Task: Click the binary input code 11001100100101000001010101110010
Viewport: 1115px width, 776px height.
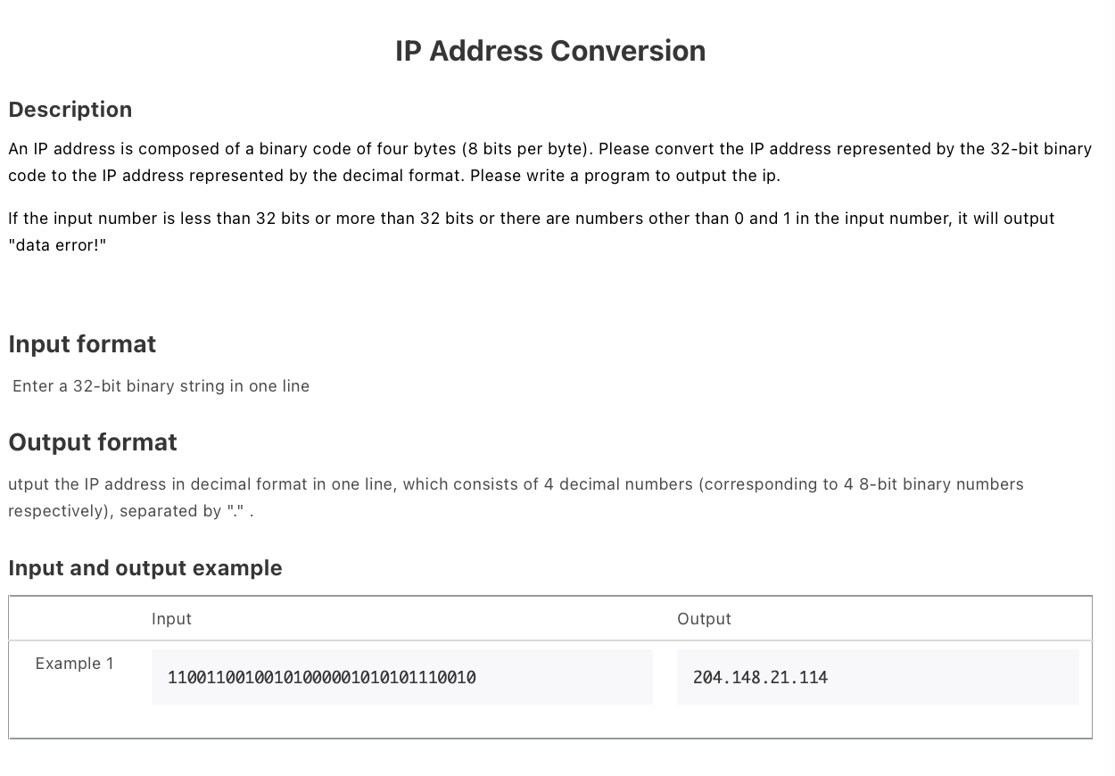Action: click(x=322, y=678)
